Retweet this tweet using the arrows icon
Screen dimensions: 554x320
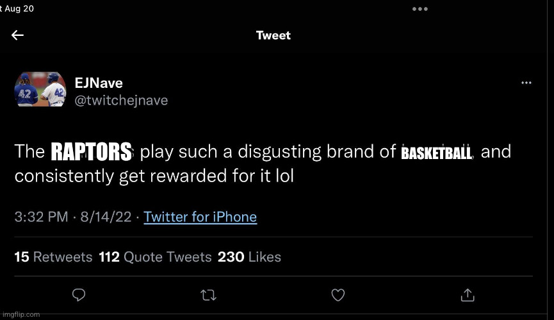click(208, 295)
